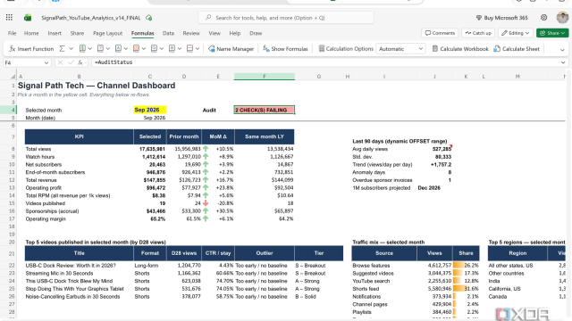
Task: Click Calculation Options icon
Action: [x=322, y=49]
